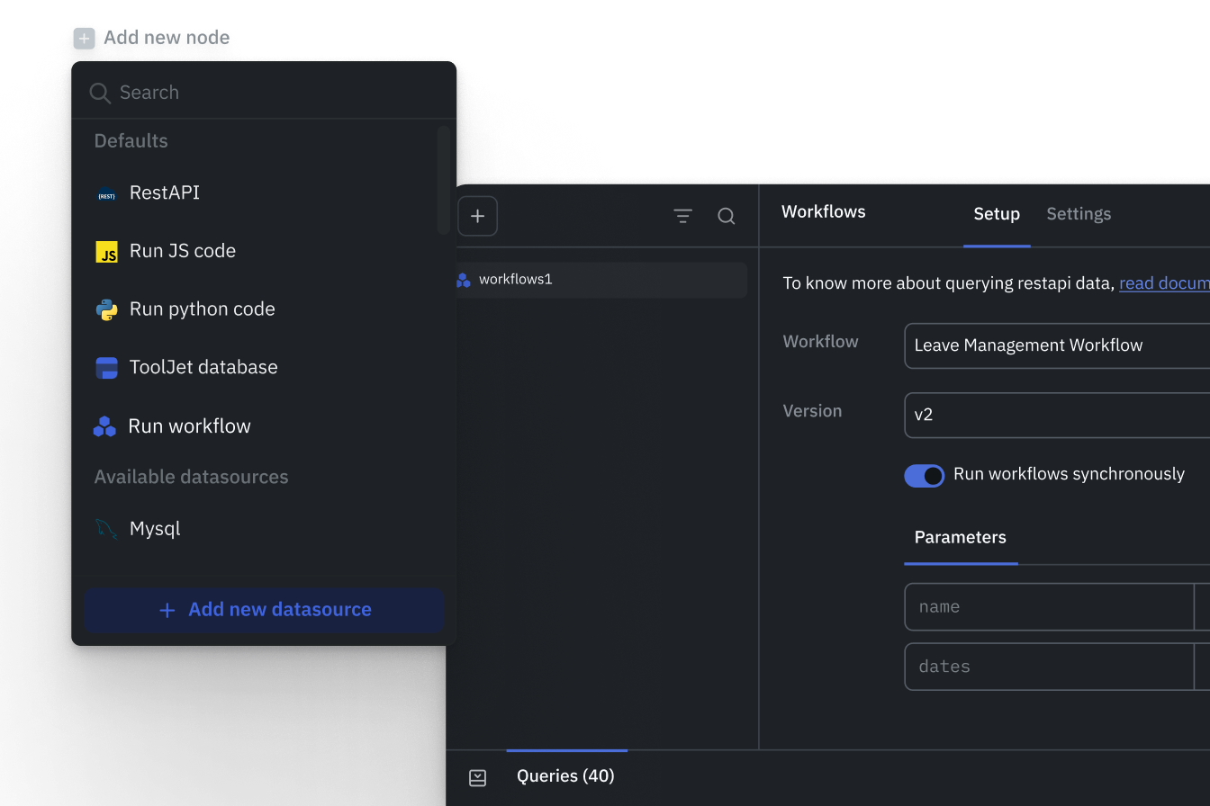Click the filter queries icon

click(682, 216)
